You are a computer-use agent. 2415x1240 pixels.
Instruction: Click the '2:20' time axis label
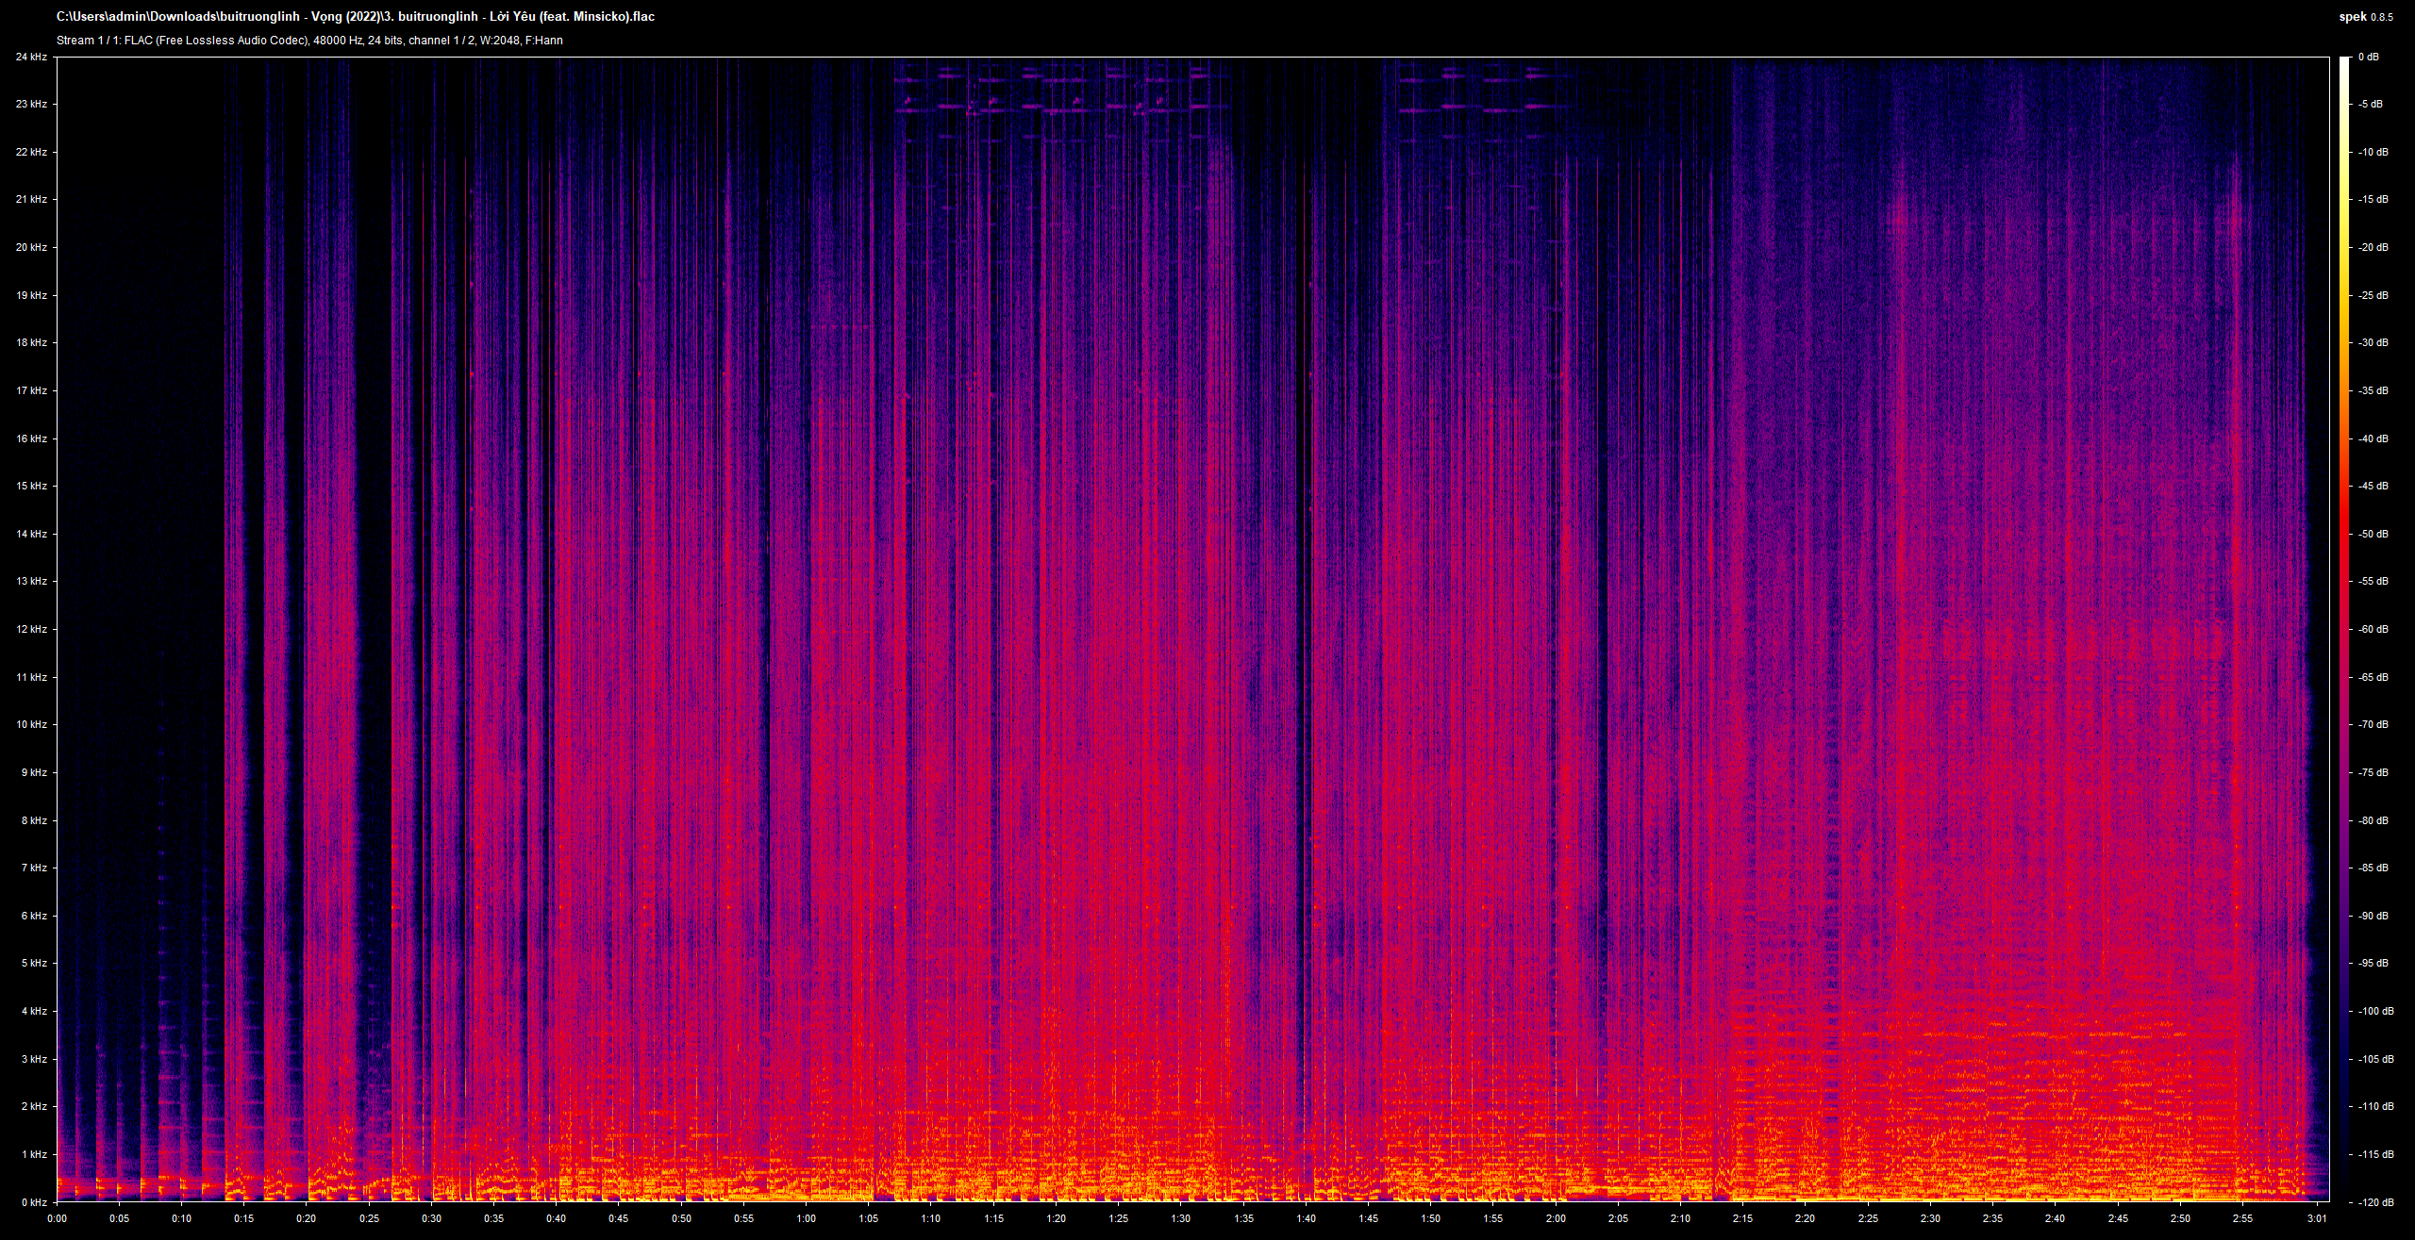click(x=1806, y=1218)
